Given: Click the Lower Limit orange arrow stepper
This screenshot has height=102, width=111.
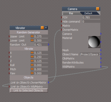Looking at the screenshot, I should (x=32, y=40).
